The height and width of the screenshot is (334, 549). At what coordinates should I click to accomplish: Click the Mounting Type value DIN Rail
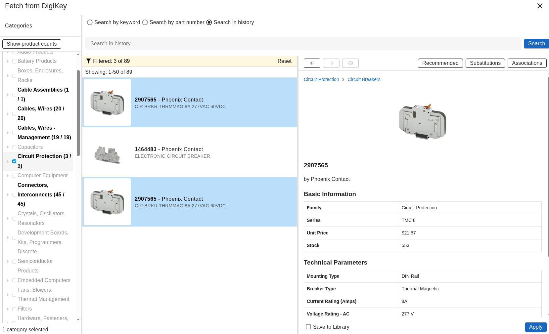[410, 276]
